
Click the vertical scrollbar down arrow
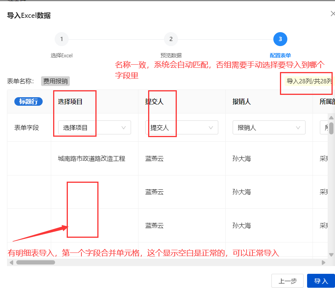pos(332,254)
